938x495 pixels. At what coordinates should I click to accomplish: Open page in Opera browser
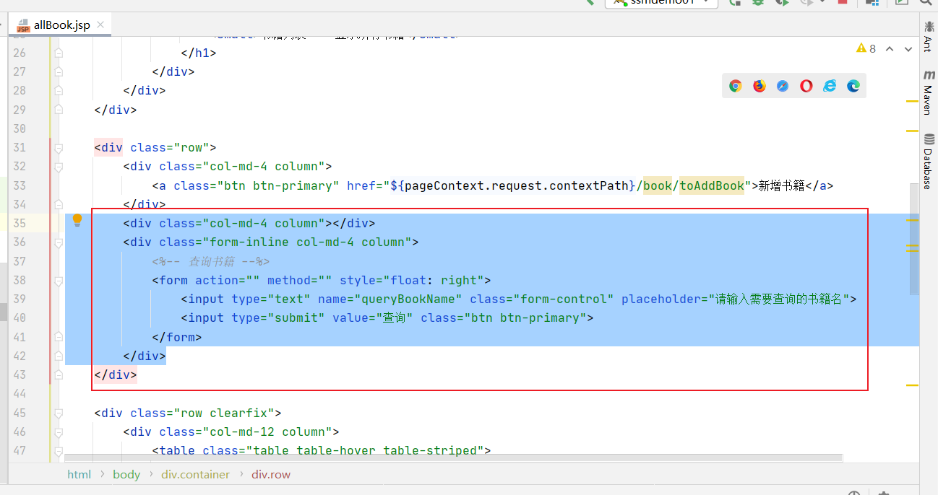click(806, 86)
